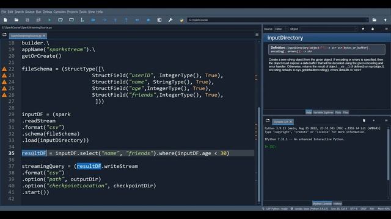Image resolution: width=391 pixels, height=219 pixels.
Task: Click debugger step-into icon
Action: coord(115,20)
